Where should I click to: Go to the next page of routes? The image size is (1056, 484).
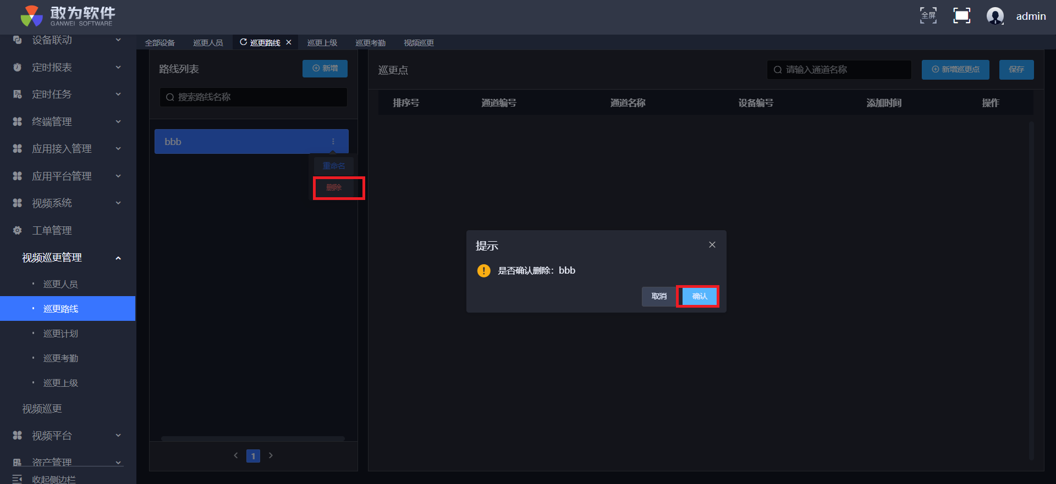pos(271,455)
